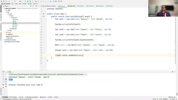Screen dimensions: 178x100
Task: Open the Run tool window button
Action: coord(5,97)
